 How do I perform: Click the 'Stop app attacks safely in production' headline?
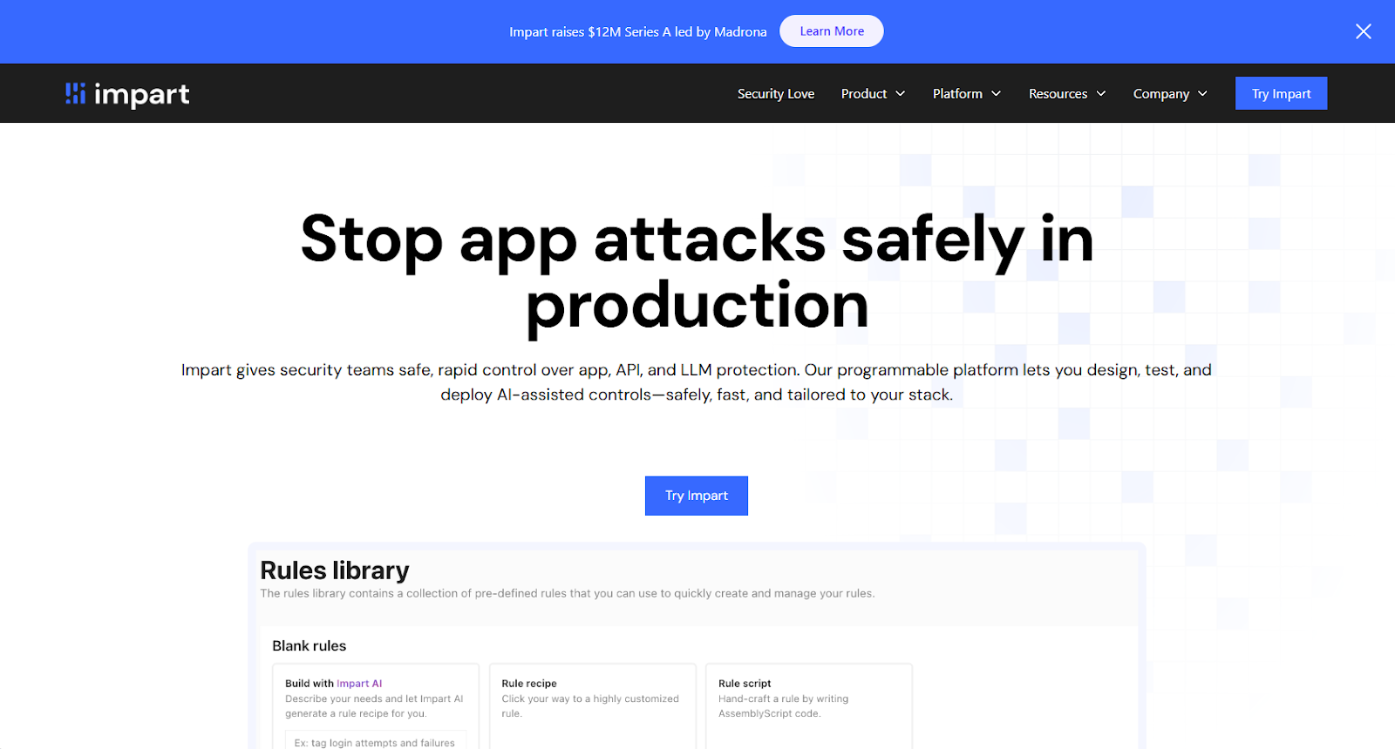(x=697, y=272)
